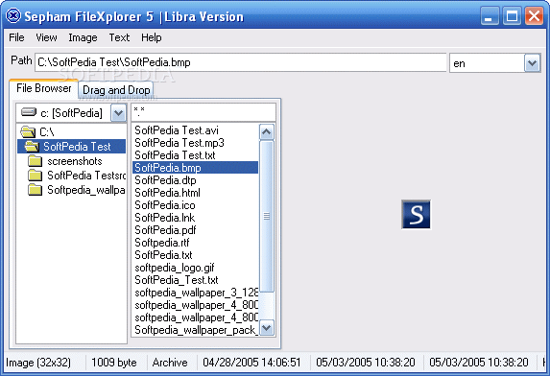The width and height of the screenshot is (550, 376).
Task: Click the 04/28/2005 14:06:51 date in status bar
Action: click(x=251, y=363)
